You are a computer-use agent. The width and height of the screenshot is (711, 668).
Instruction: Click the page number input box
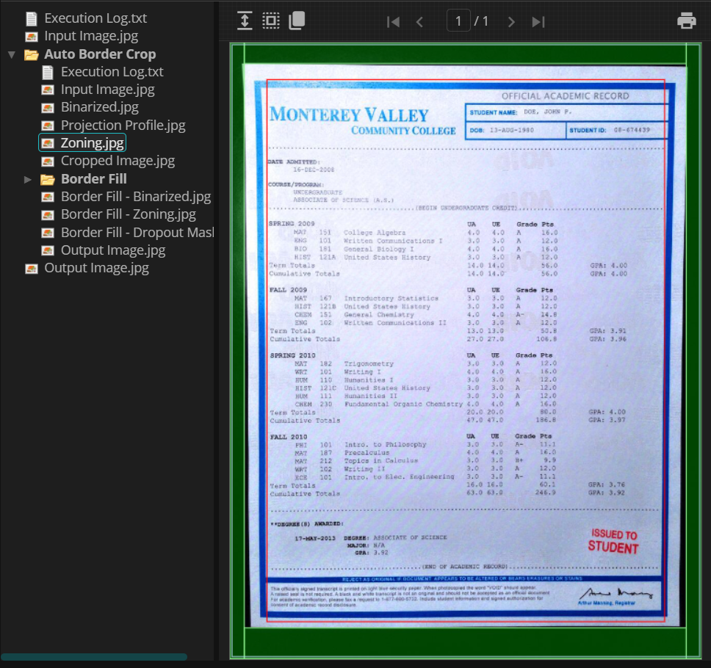(458, 21)
